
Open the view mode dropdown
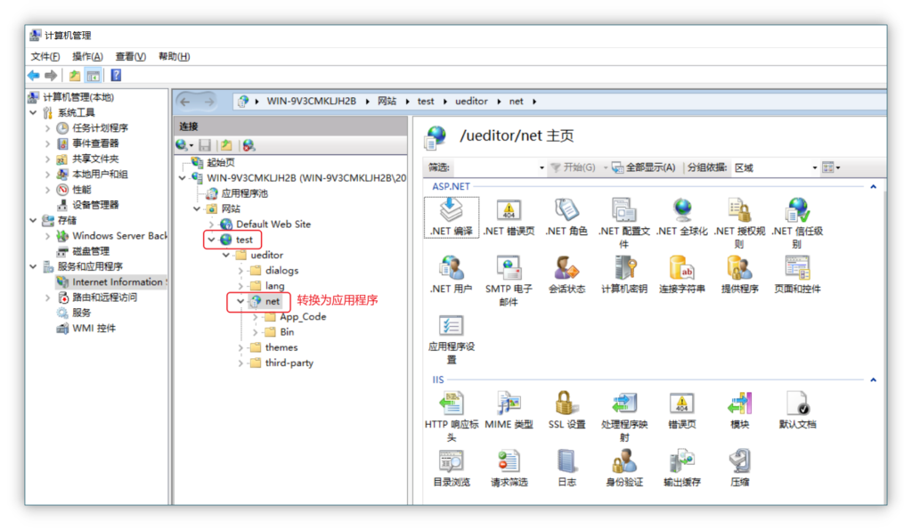click(831, 167)
